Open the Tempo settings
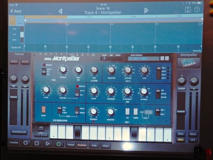The width and height of the screenshot is (213, 160). [x=71, y=145]
